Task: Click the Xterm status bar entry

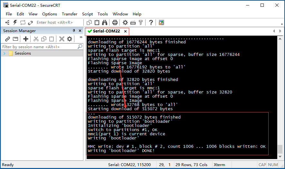Action: point(219,165)
